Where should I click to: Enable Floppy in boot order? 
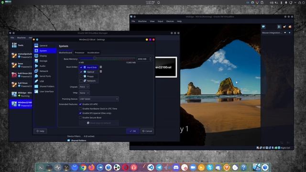pos(81,76)
